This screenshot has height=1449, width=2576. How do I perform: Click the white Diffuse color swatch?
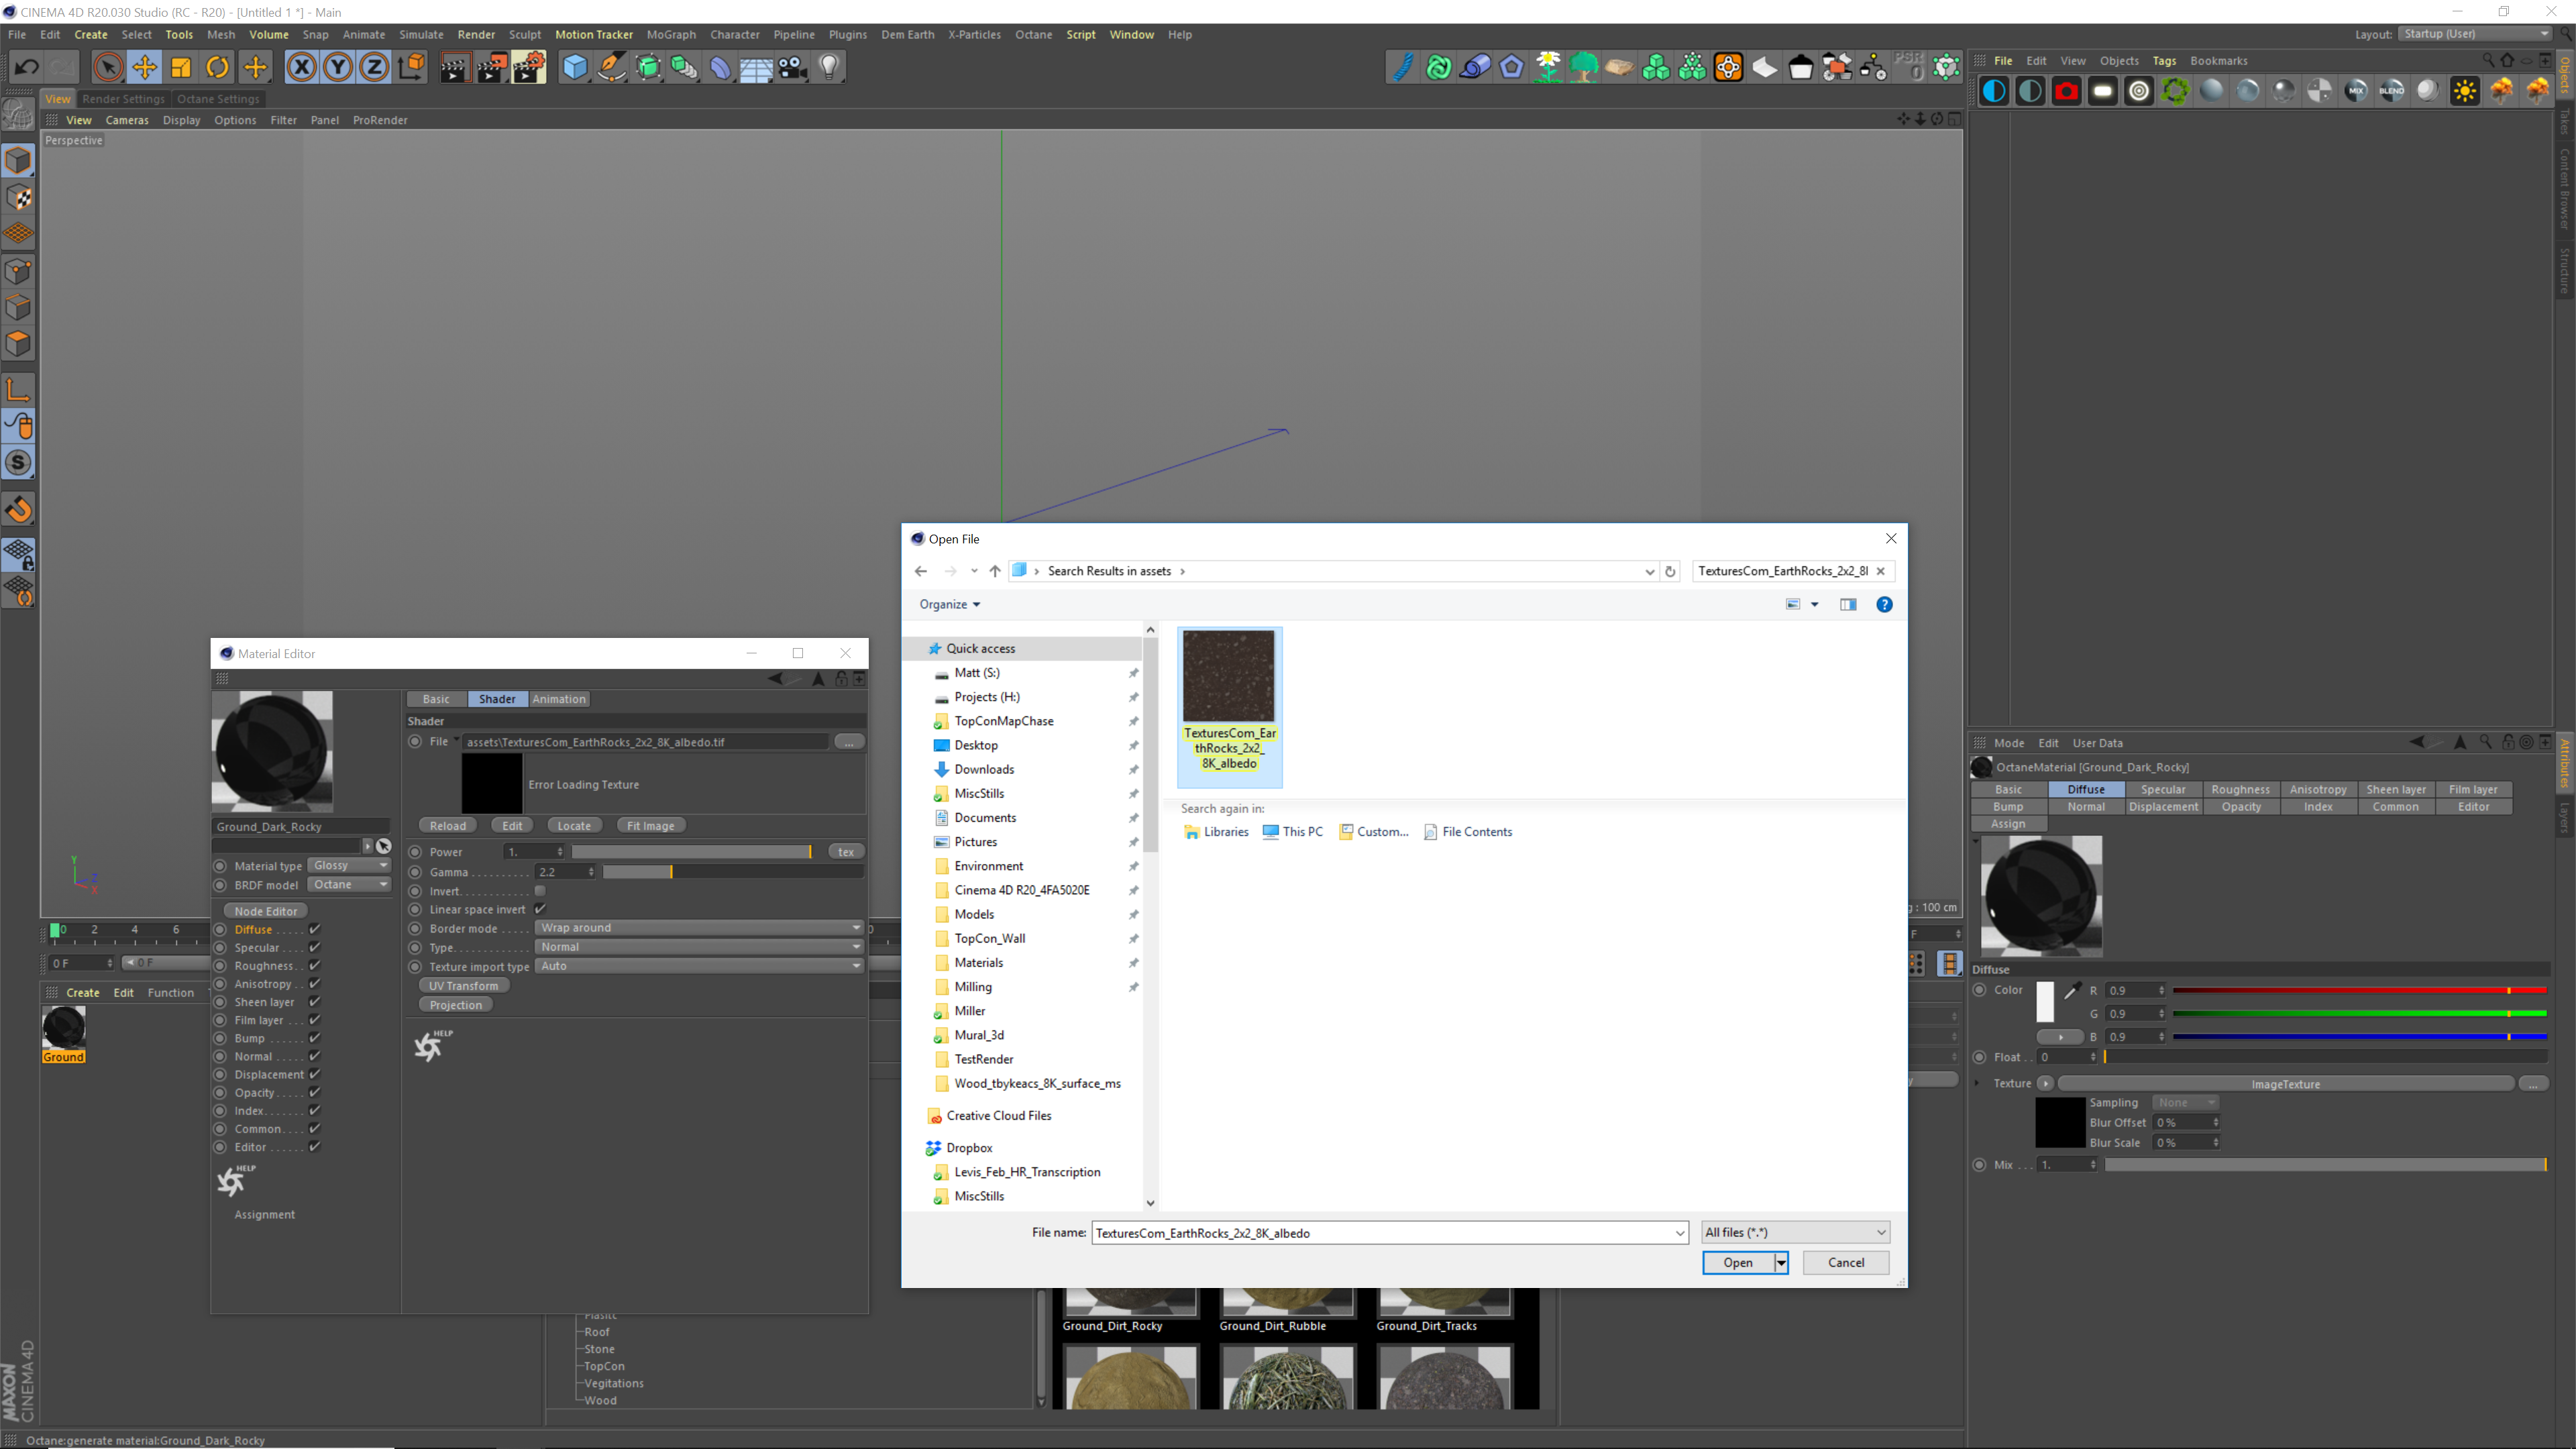(2045, 1001)
